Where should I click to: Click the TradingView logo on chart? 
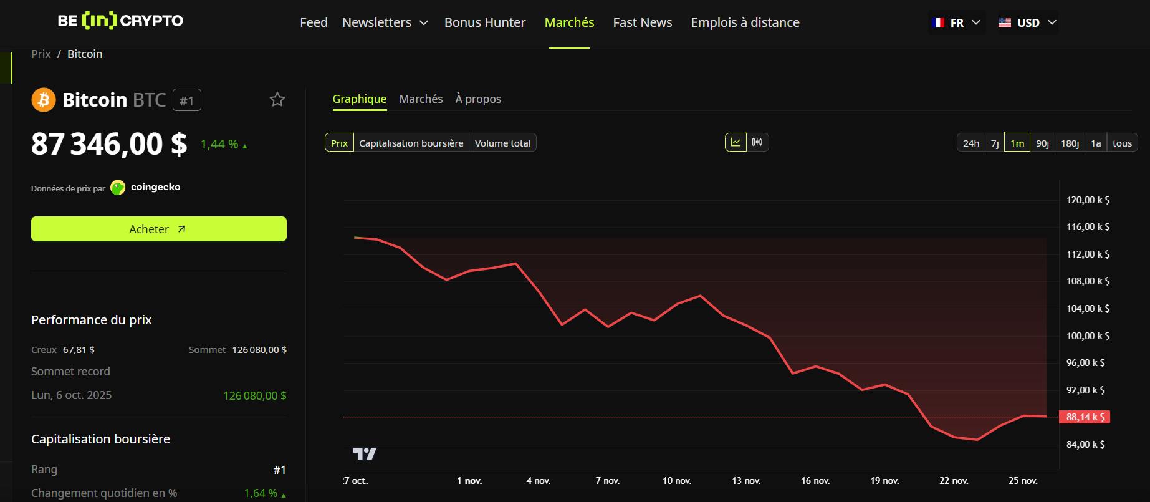(x=364, y=454)
